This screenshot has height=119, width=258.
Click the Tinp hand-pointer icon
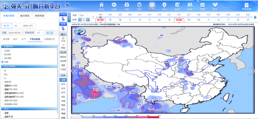click(63, 19)
